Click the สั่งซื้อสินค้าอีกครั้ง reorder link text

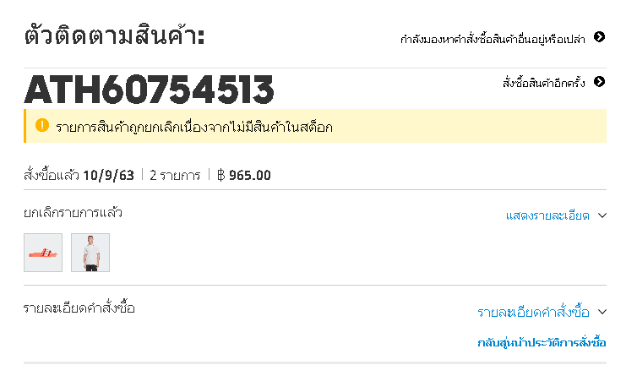543,83
